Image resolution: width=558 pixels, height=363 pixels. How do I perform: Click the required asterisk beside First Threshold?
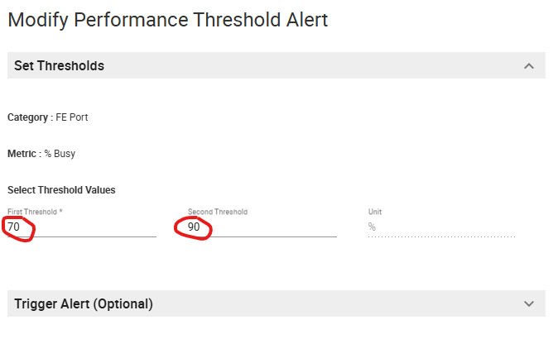pos(60,212)
